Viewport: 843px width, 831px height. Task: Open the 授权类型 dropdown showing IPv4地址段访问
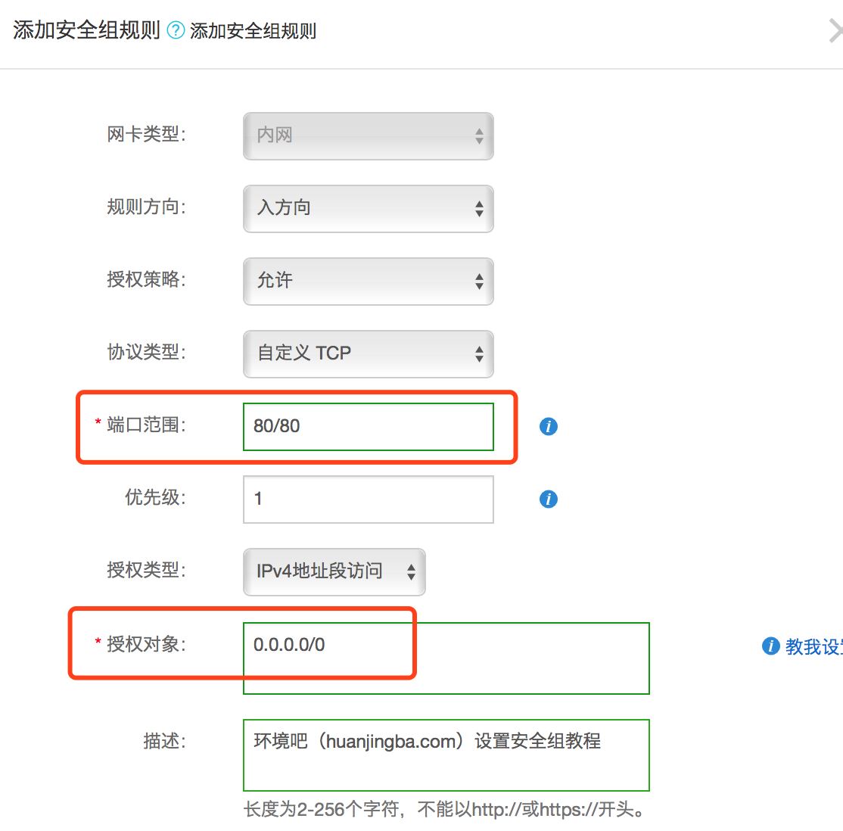point(333,572)
